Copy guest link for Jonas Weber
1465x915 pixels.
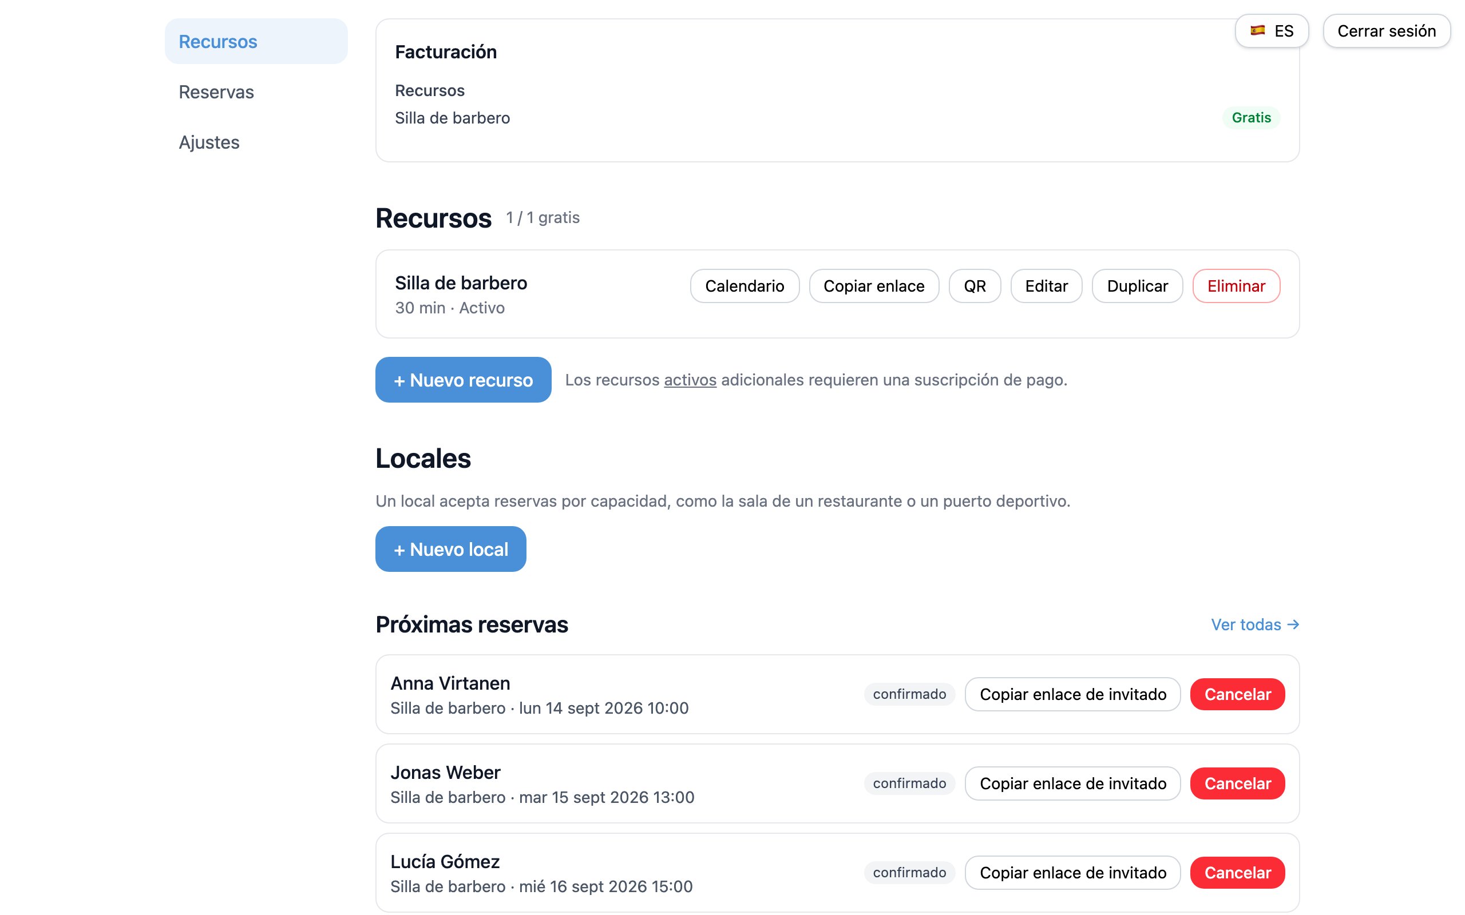(1073, 783)
